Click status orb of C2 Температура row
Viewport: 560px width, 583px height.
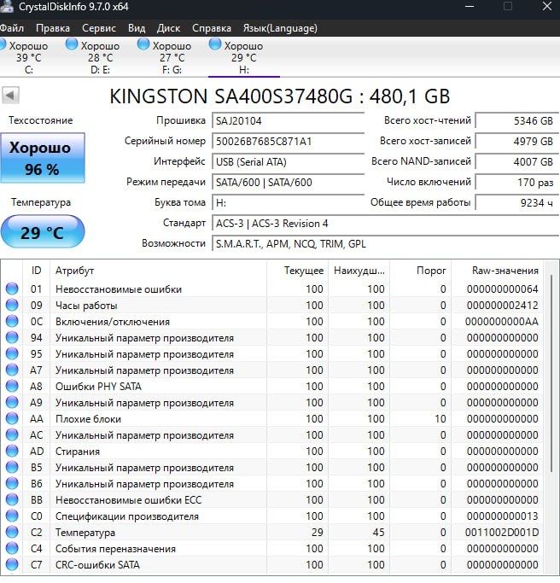coord(12,532)
